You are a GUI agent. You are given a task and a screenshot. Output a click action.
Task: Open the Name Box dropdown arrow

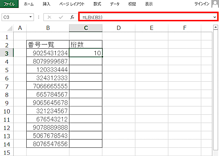point(31,17)
